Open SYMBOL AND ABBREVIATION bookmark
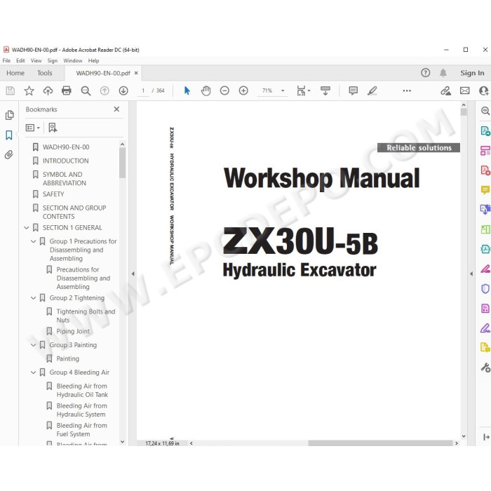This screenshot has width=491, height=491. coord(65,179)
